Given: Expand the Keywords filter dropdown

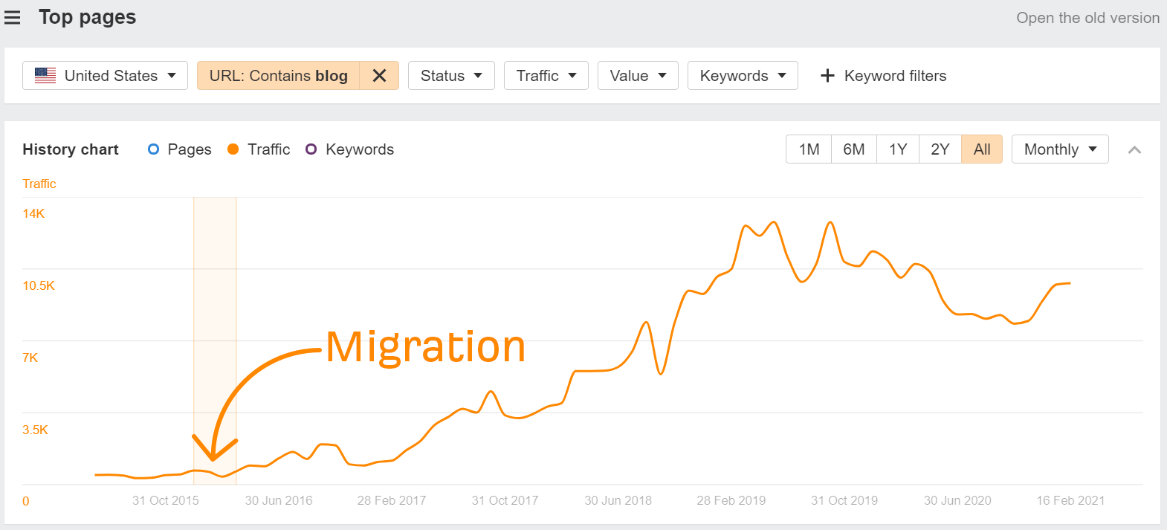Looking at the screenshot, I should coord(743,76).
